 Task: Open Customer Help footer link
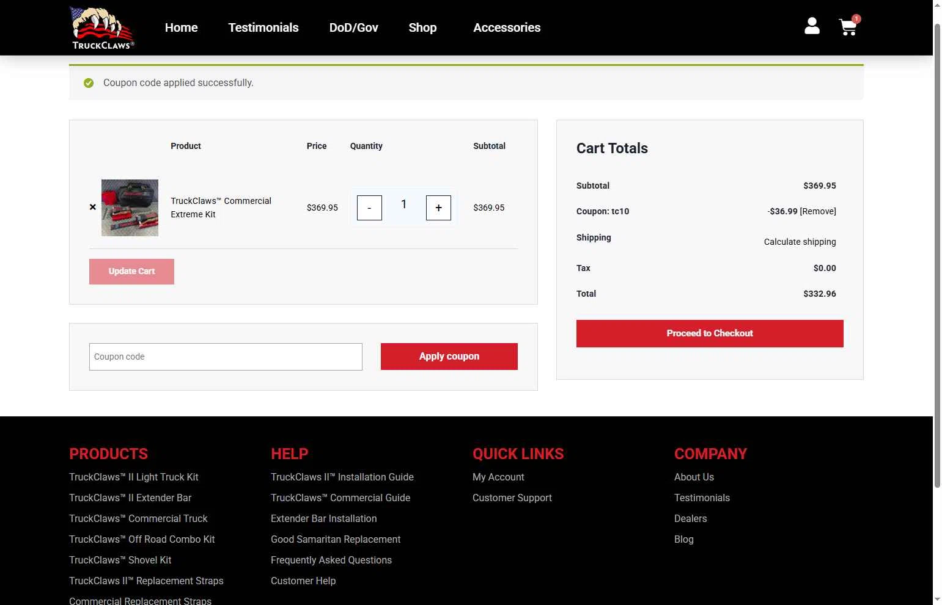pyautogui.click(x=303, y=581)
